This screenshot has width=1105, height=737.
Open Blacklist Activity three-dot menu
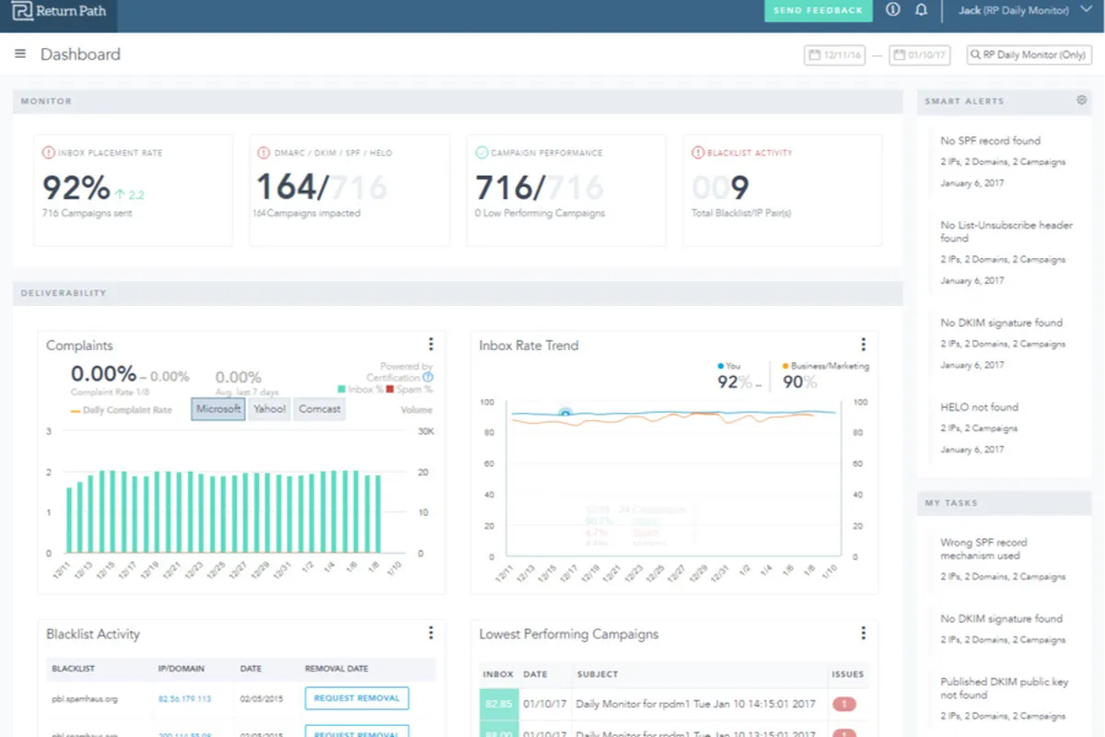(430, 633)
